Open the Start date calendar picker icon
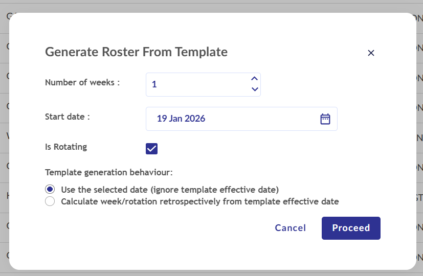This screenshot has height=276, width=423. tap(325, 119)
